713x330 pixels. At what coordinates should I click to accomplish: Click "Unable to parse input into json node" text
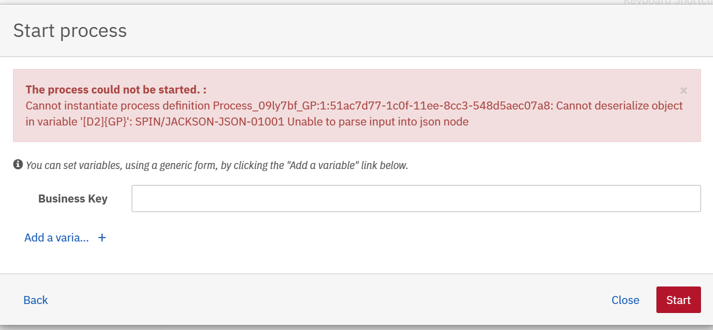tap(378, 121)
